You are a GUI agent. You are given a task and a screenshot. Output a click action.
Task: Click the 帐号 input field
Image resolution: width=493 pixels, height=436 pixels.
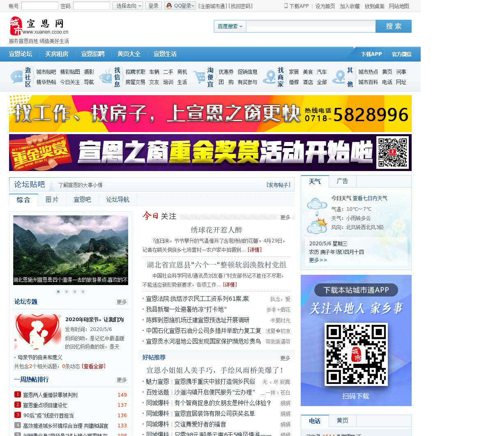pyautogui.click(x=40, y=6)
